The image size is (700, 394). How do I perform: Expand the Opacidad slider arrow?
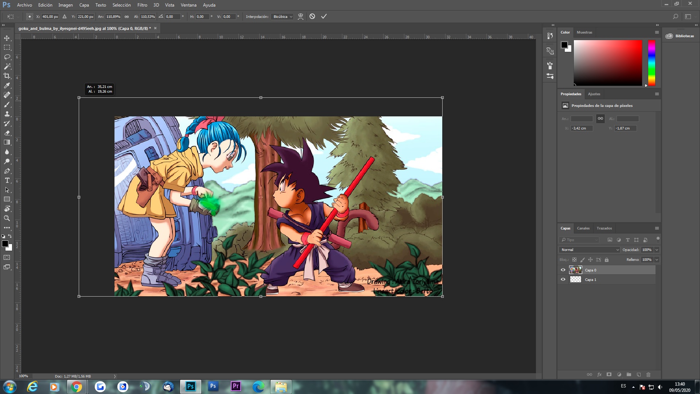[657, 250]
